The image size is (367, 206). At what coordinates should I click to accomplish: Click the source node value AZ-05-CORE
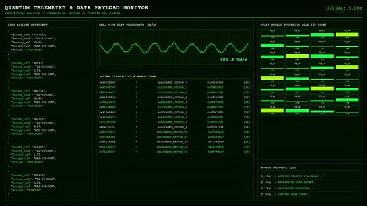click(x=45, y=151)
